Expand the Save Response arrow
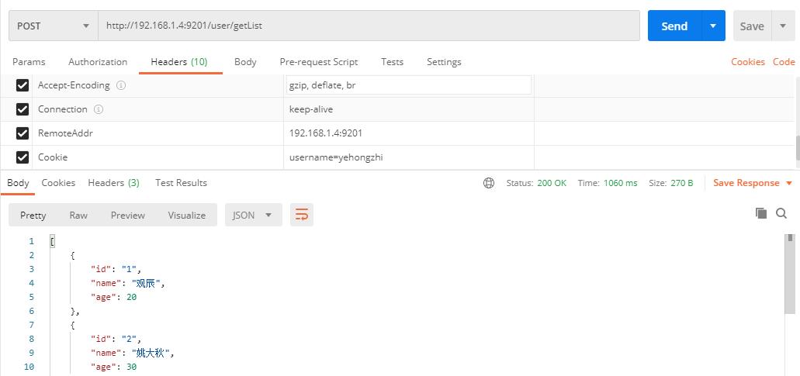Image resolution: width=800 pixels, height=376 pixels. tap(789, 183)
